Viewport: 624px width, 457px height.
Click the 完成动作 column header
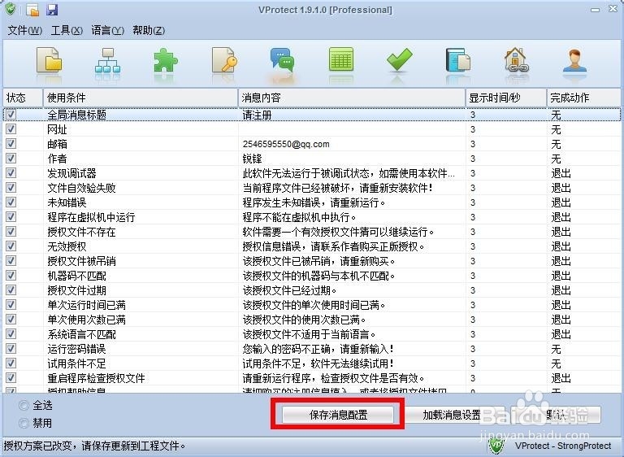point(583,98)
